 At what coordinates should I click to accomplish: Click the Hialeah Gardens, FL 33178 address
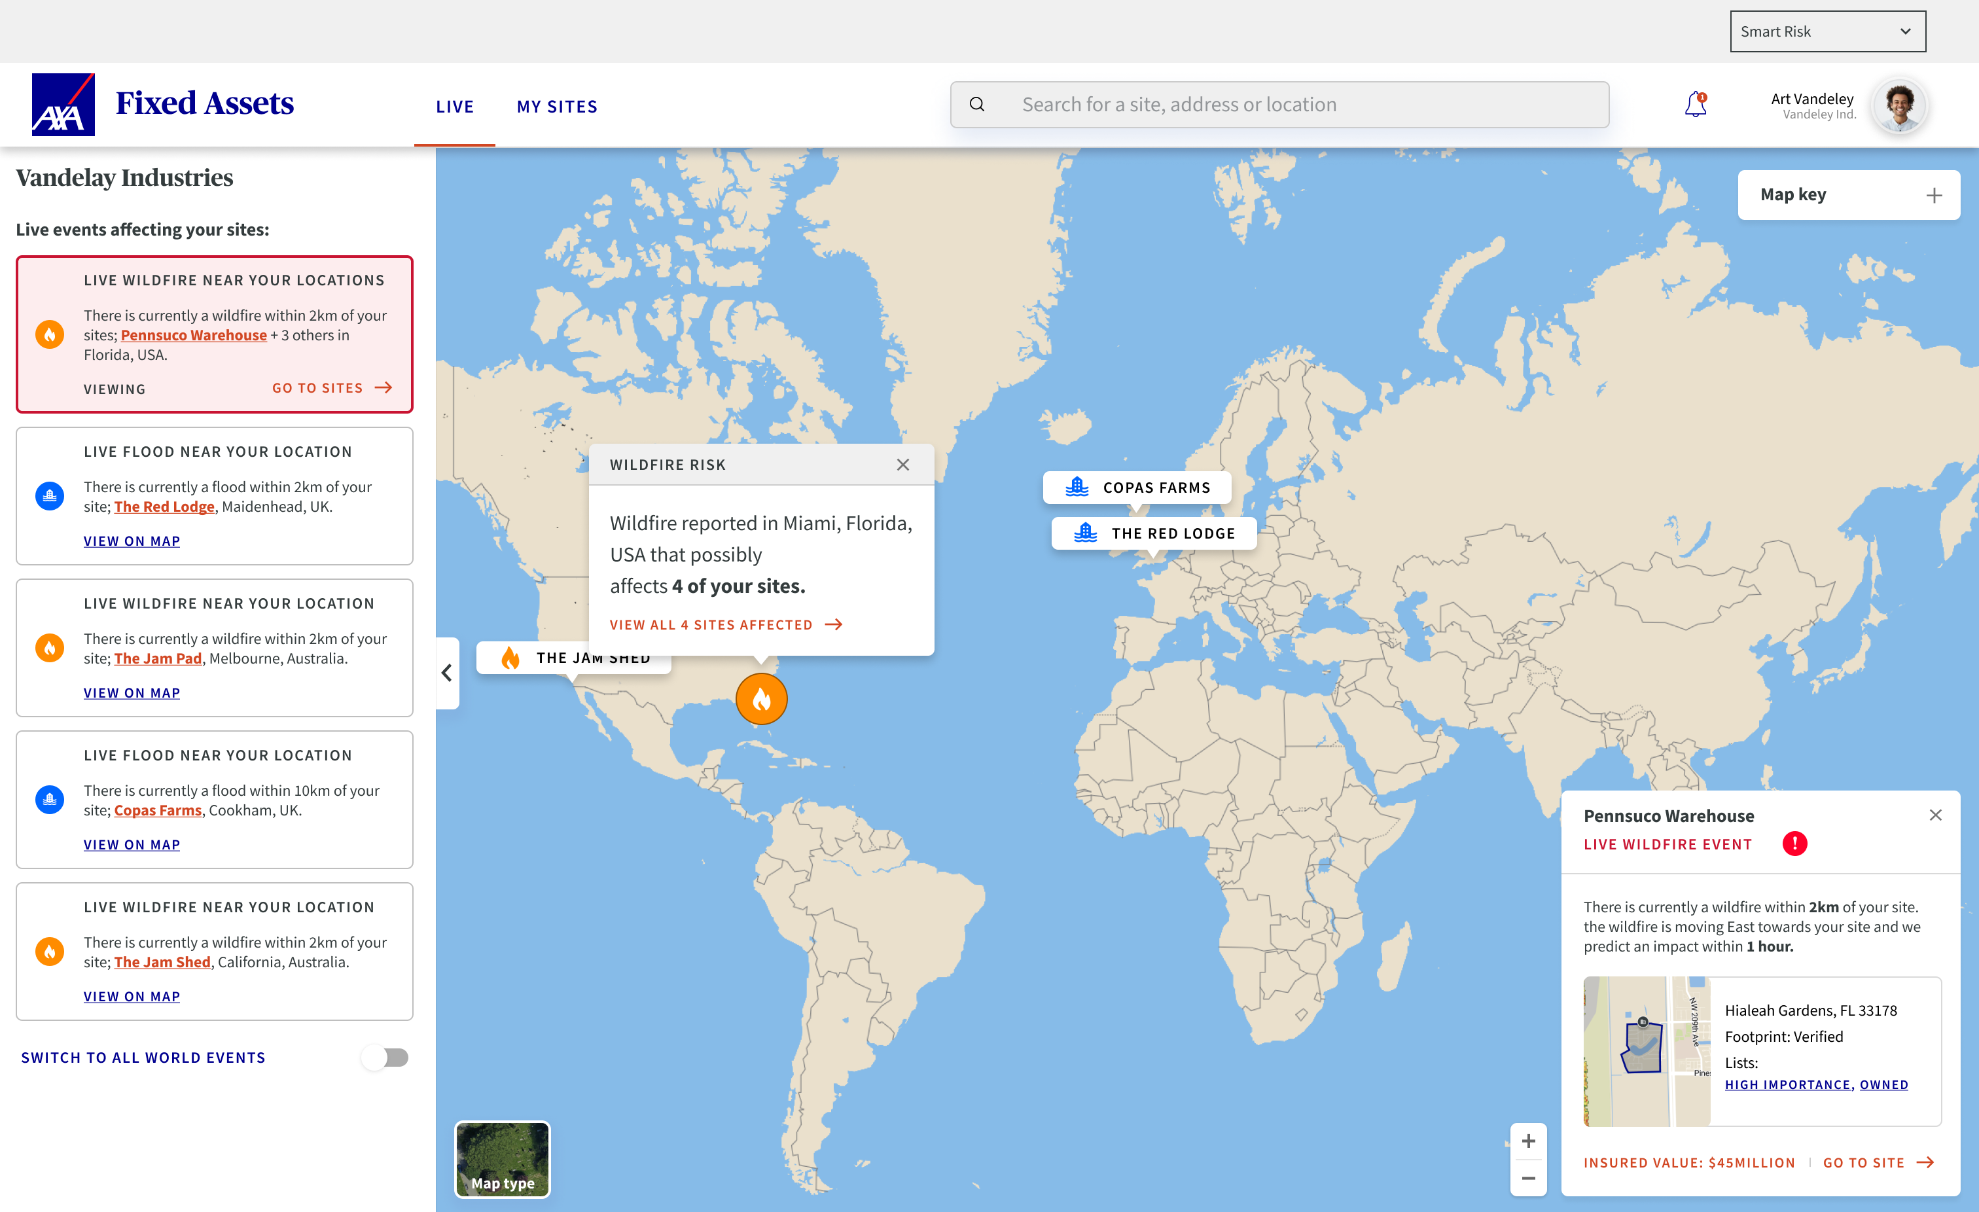[1810, 1010]
